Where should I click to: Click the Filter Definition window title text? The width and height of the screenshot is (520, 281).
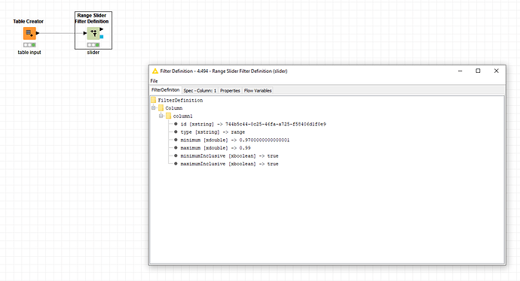point(224,71)
